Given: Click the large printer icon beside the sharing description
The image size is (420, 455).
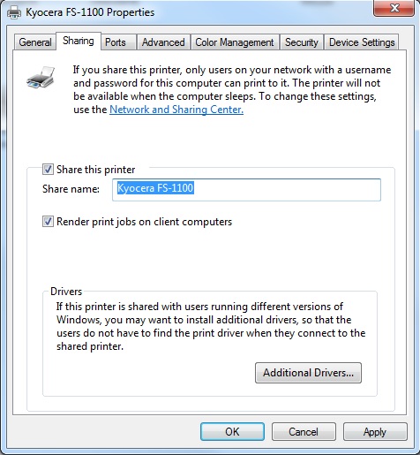Looking at the screenshot, I should (x=41, y=77).
